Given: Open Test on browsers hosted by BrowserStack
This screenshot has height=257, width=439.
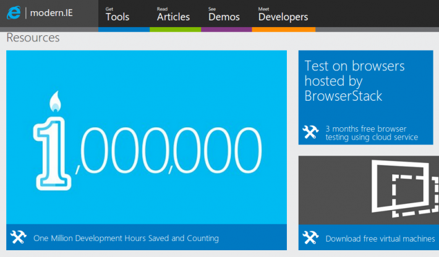Looking at the screenshot, I should (x=354, y=81).
